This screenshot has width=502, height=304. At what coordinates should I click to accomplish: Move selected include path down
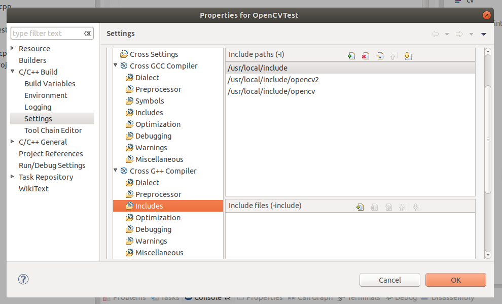[408, 56]
